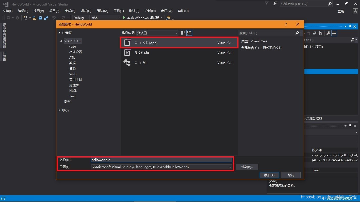The image size is (360, 202).
Task: Select 实用工具 category
Action: [x=76, y=79]
